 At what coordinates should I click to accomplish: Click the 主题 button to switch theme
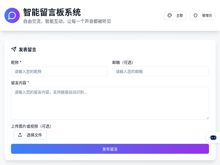pos(175,15)
